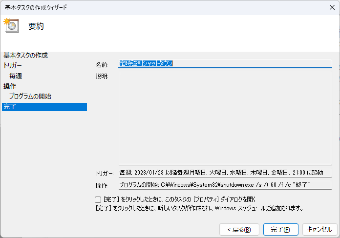Viewport: 340px width, 238px height.
Task: Enable opening the Properties dialog on finish checkbox
Action: pyautogui.click(x=98, y=199)
